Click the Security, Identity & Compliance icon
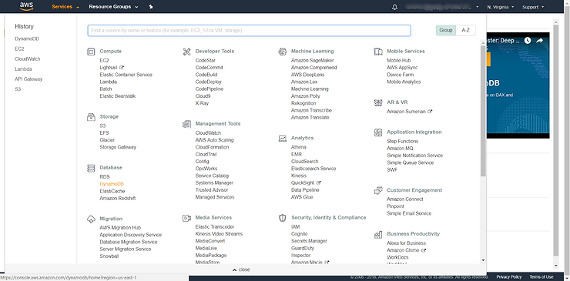570x281 pixels. tap(283, 218)
